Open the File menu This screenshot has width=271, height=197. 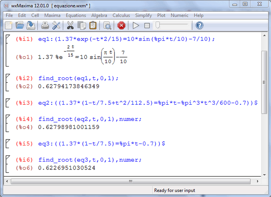point(9,15)
